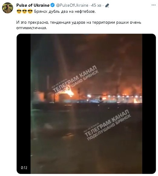
Task: Click the first sunglasses emoji
Action: (x=19, y=12)
